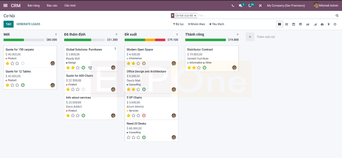Set Office Design and Architecture to three stars
Screen dimensions: 342x158
(x=138, y=89)
